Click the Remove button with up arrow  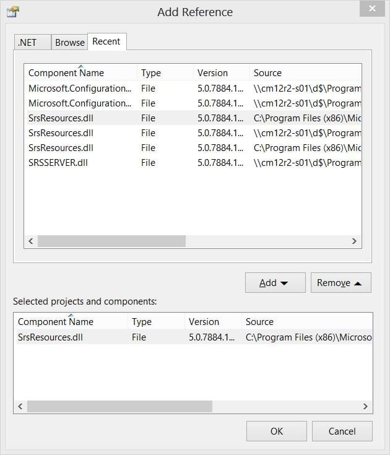[341, 283]
